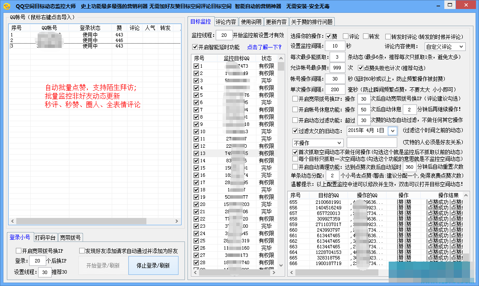This screenshot has width=479, height=286.
Task: Click the monitor list scroll-right arrow
Action: pyautogui.click(x=274, y=272)
